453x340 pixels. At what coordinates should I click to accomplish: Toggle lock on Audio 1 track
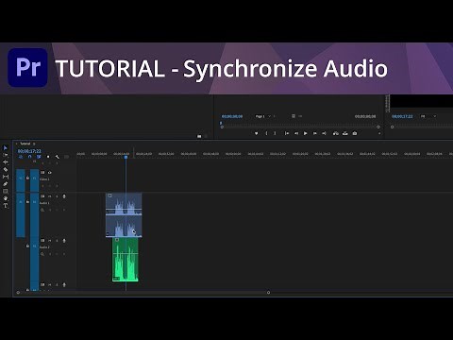pos(27,201)
